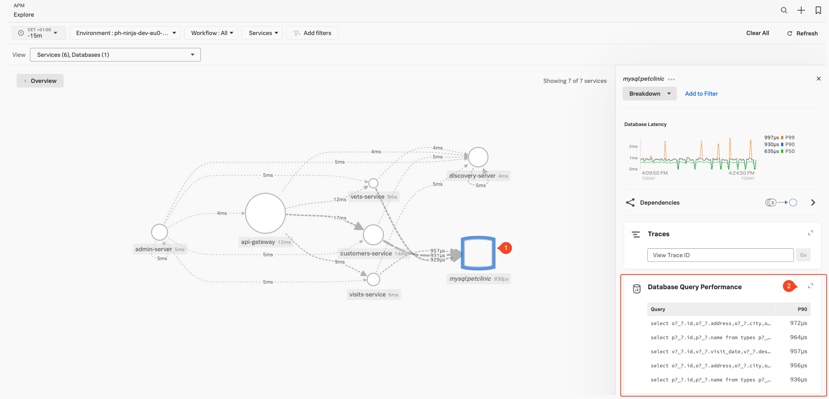Expand the Traces panel
Viewport: 829px width, 399px height.
pyautogui.click(x=811, y=233)
